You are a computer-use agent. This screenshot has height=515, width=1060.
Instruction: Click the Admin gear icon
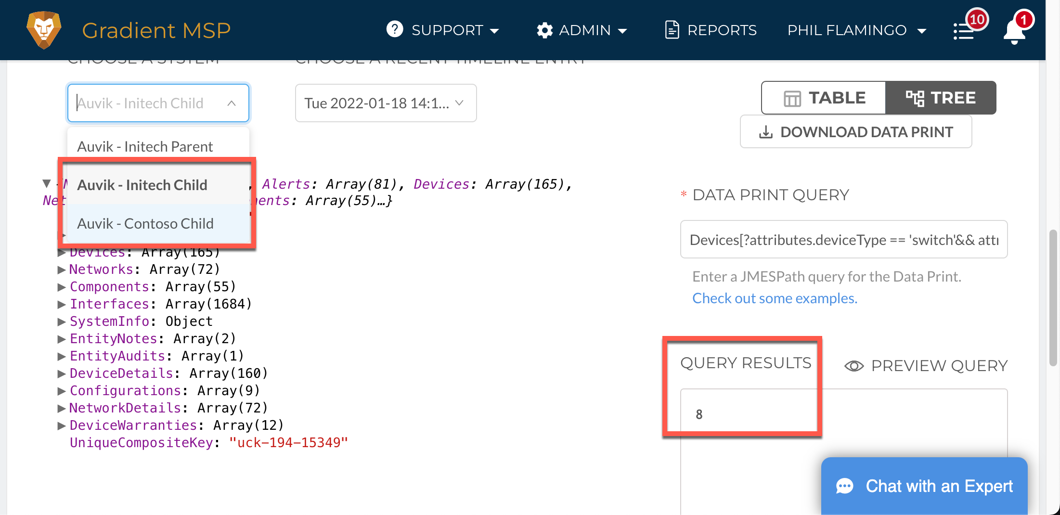544,30
